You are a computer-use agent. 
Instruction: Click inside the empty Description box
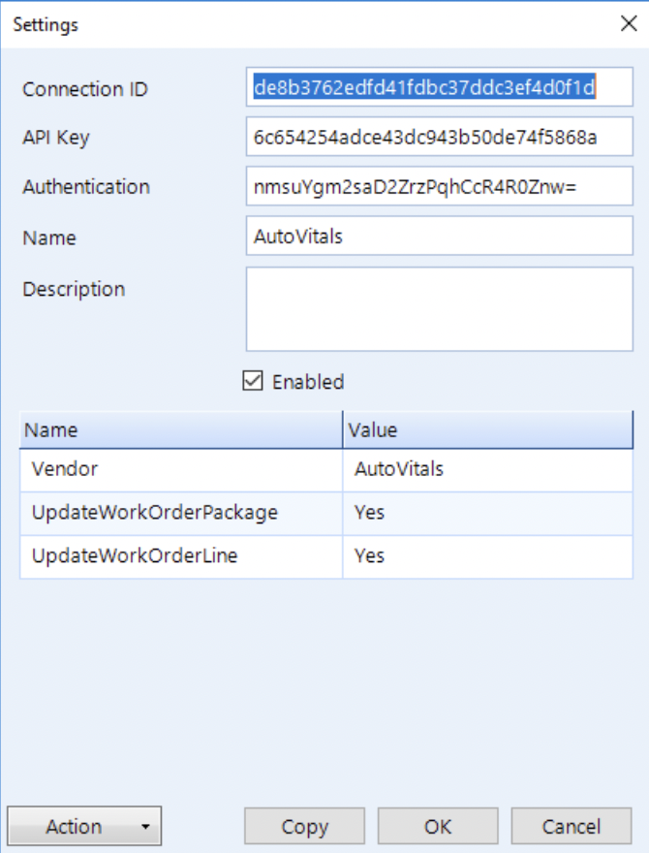pos(436,305)
